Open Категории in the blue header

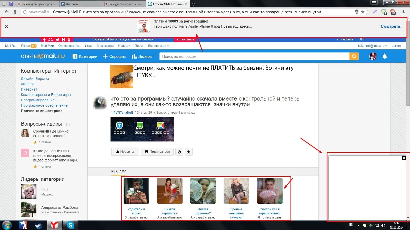[x=85, y=56]
